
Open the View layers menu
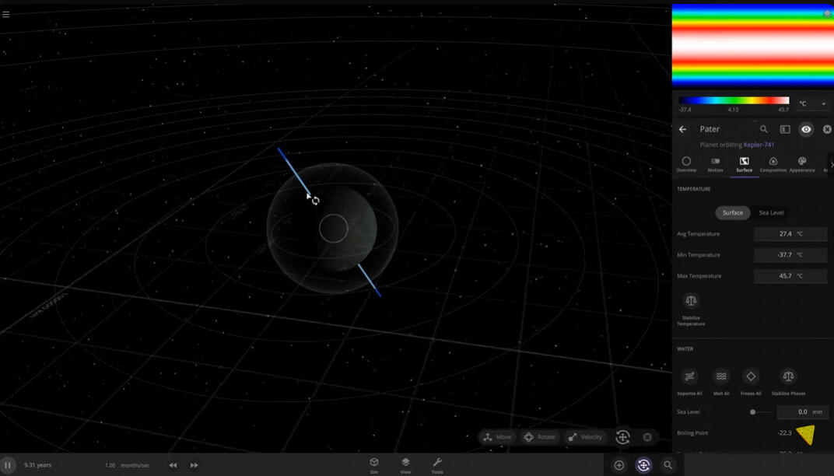pos(405,464)
